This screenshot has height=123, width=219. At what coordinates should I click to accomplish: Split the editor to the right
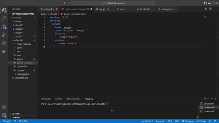pyautogui.click(x=211, y=9)
